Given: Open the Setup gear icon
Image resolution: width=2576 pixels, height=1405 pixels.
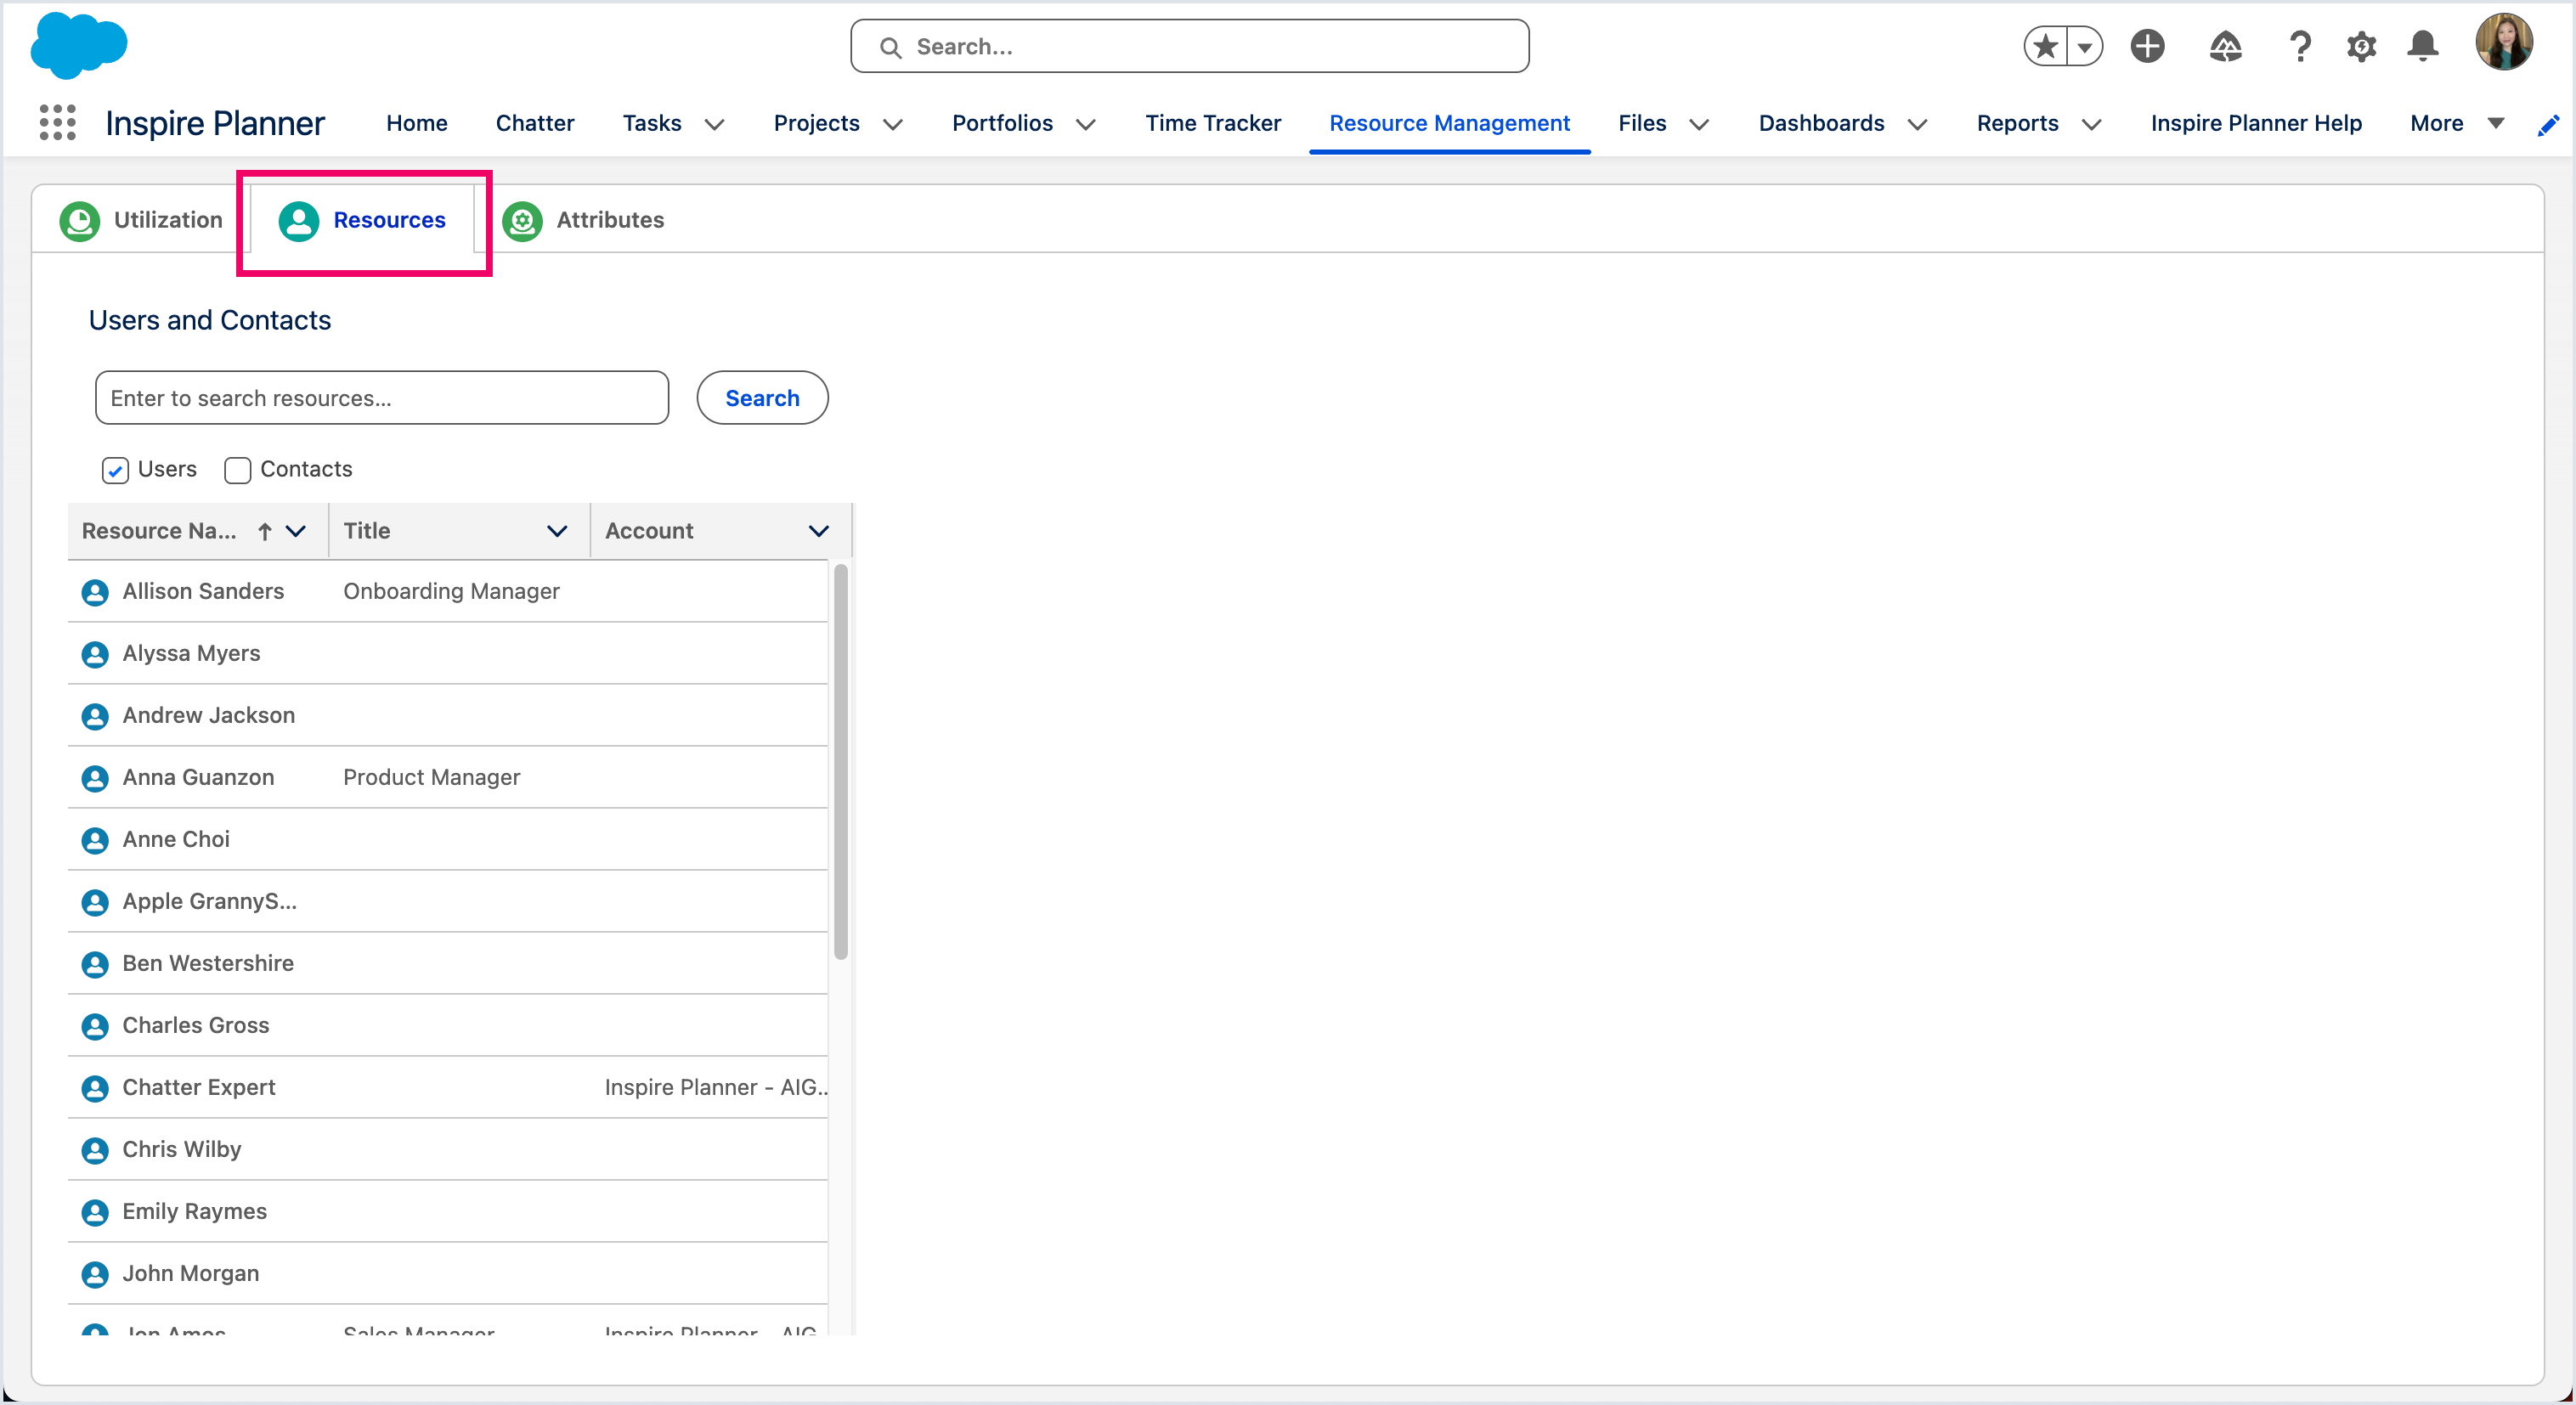Looking at the screenshot, I should [x=2361, y=46].
